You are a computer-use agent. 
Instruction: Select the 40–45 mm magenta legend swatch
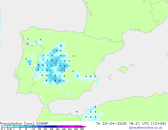[x=72, y=127]
